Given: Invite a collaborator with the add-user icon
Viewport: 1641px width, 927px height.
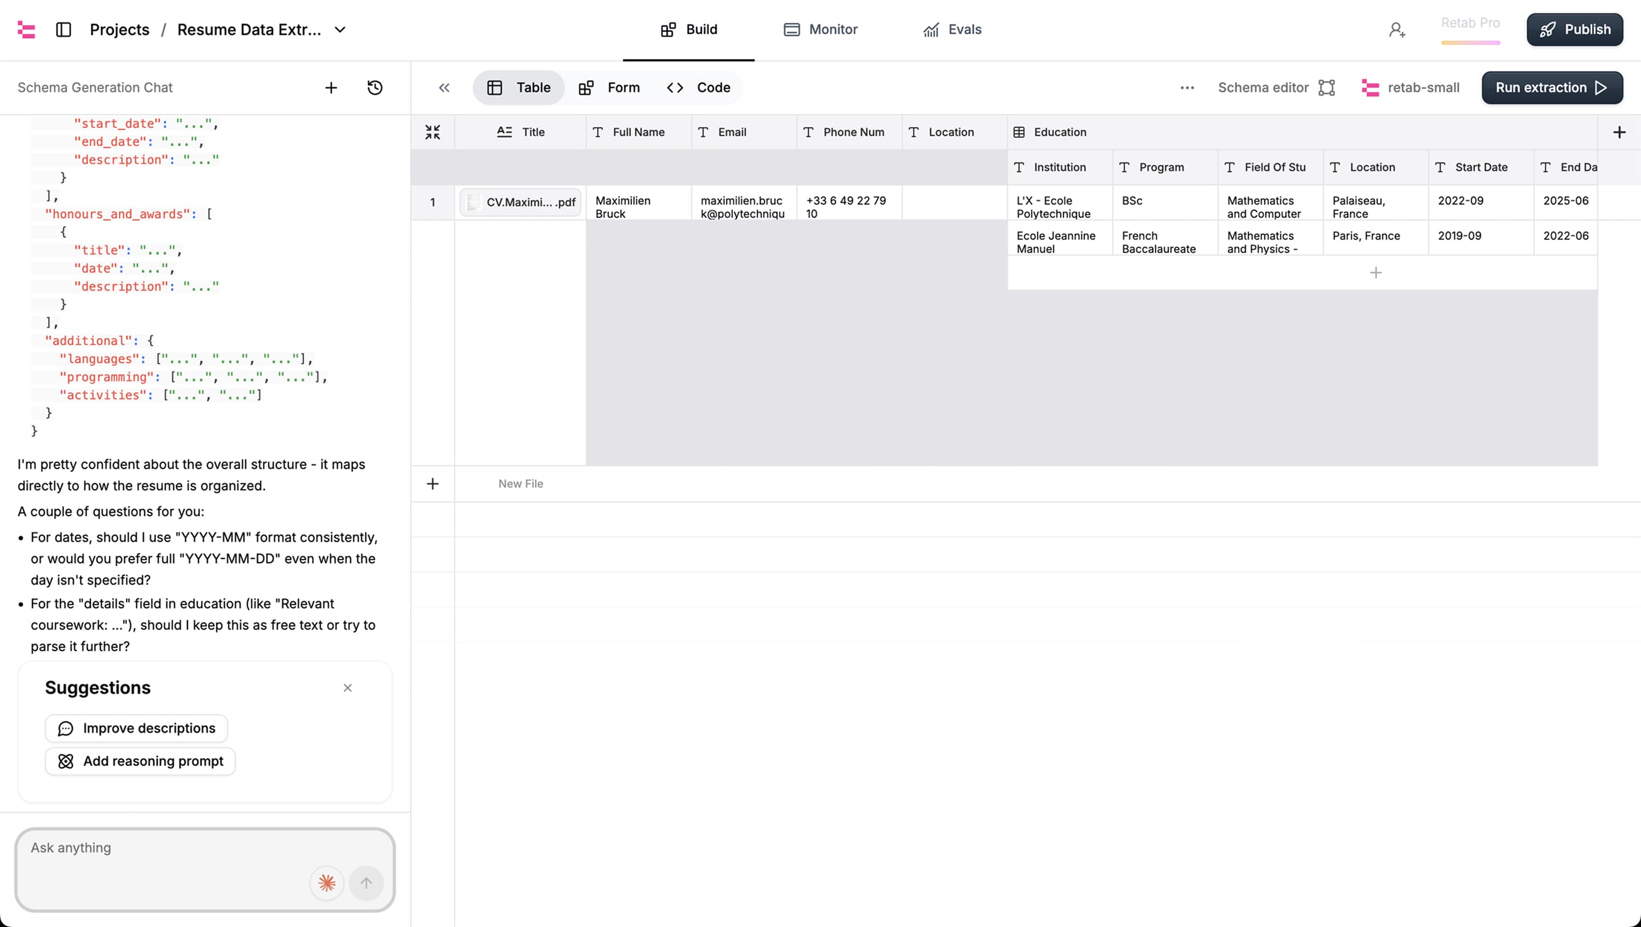Looking at the screenshot, I should (x=1397, y=29).
